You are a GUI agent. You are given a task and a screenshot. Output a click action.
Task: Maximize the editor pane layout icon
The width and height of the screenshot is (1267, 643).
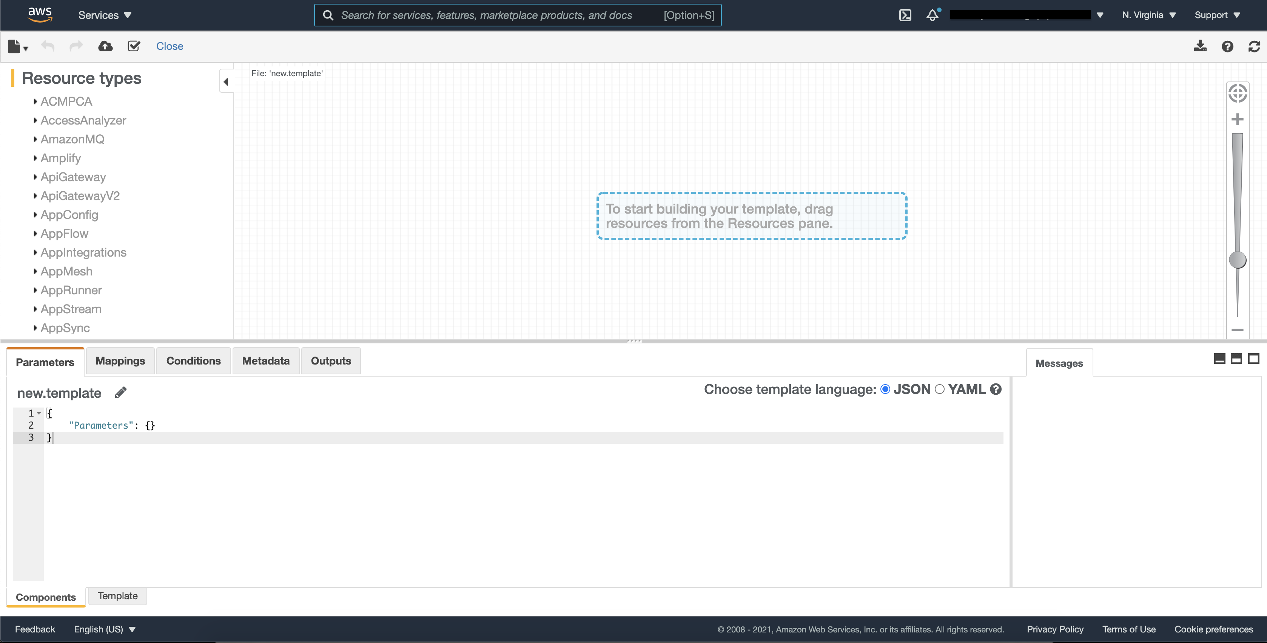(1254, 358)
